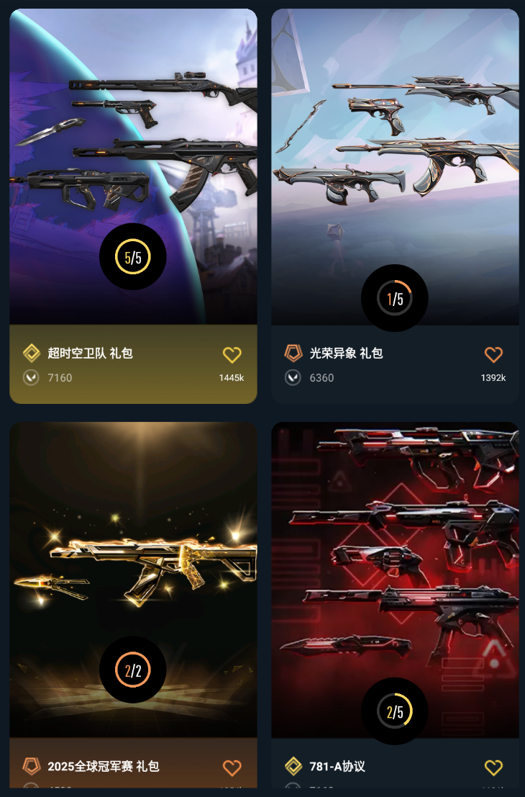Click the gold tier icon beside 781-A协议

click(x=293, y=766)
